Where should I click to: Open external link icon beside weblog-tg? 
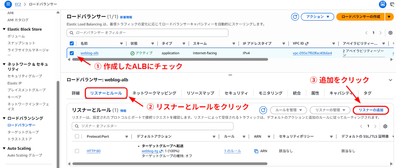161,151
